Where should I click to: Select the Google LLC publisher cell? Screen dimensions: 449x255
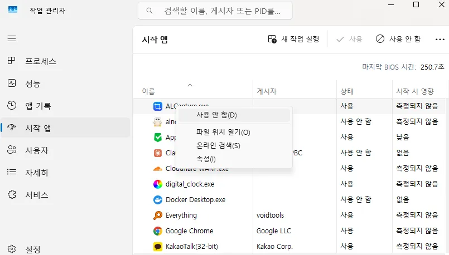pyautogui.click(x=274, y=231)
